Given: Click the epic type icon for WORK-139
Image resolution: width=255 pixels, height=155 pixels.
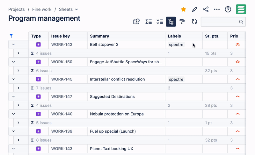Looking at the screenshot, I should click(x=38, y=131).
